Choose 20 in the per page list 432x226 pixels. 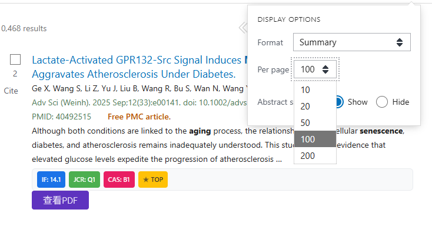[x=315, y=106]
